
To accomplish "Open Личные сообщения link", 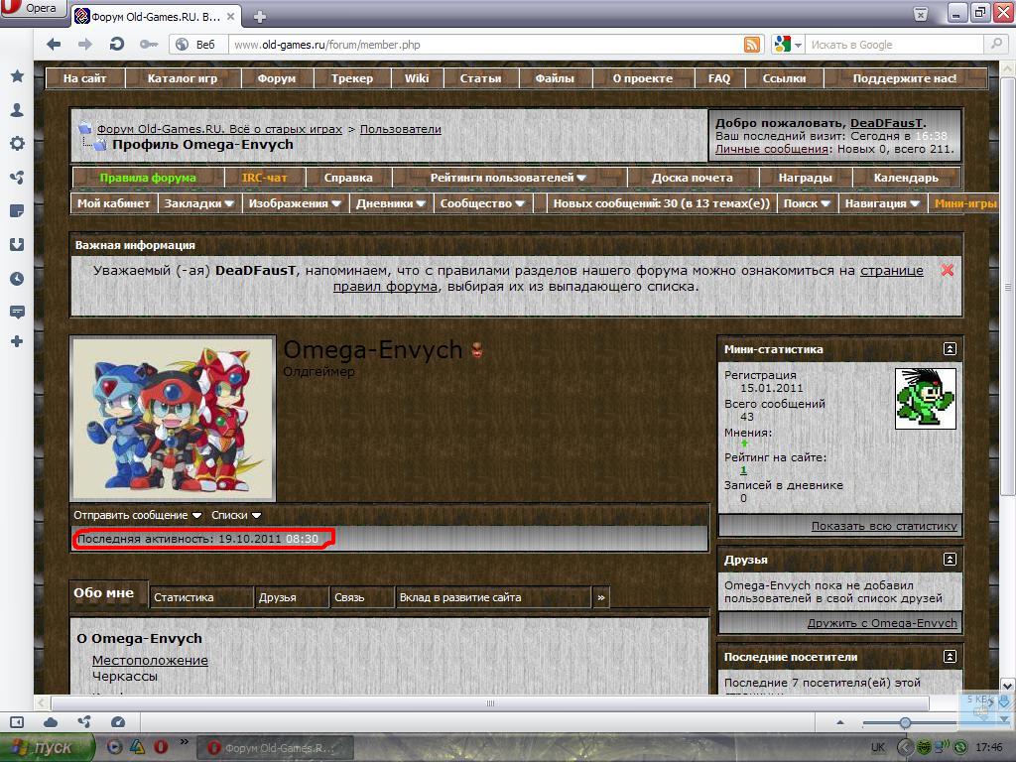I will pos(772,149).
